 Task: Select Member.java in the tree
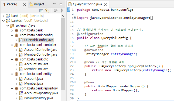click(x=33, y=84)
